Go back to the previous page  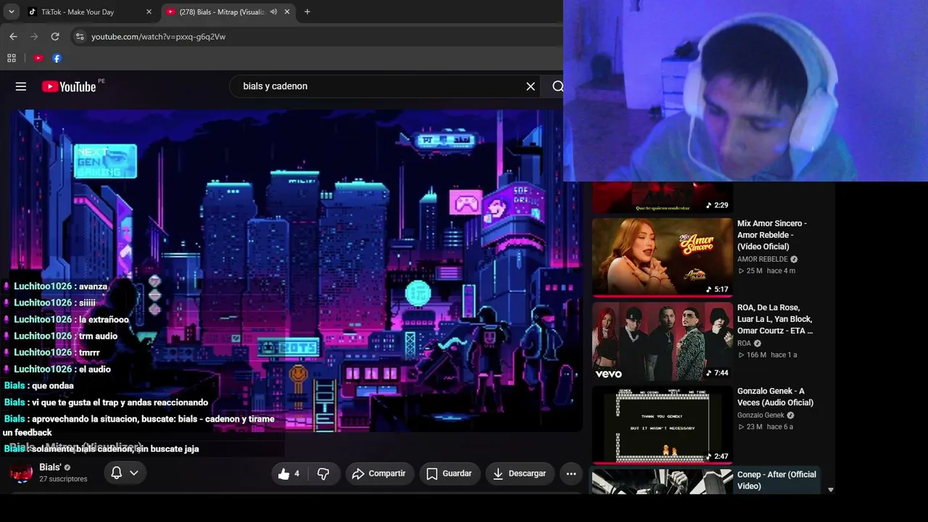[x=13, y=36]
